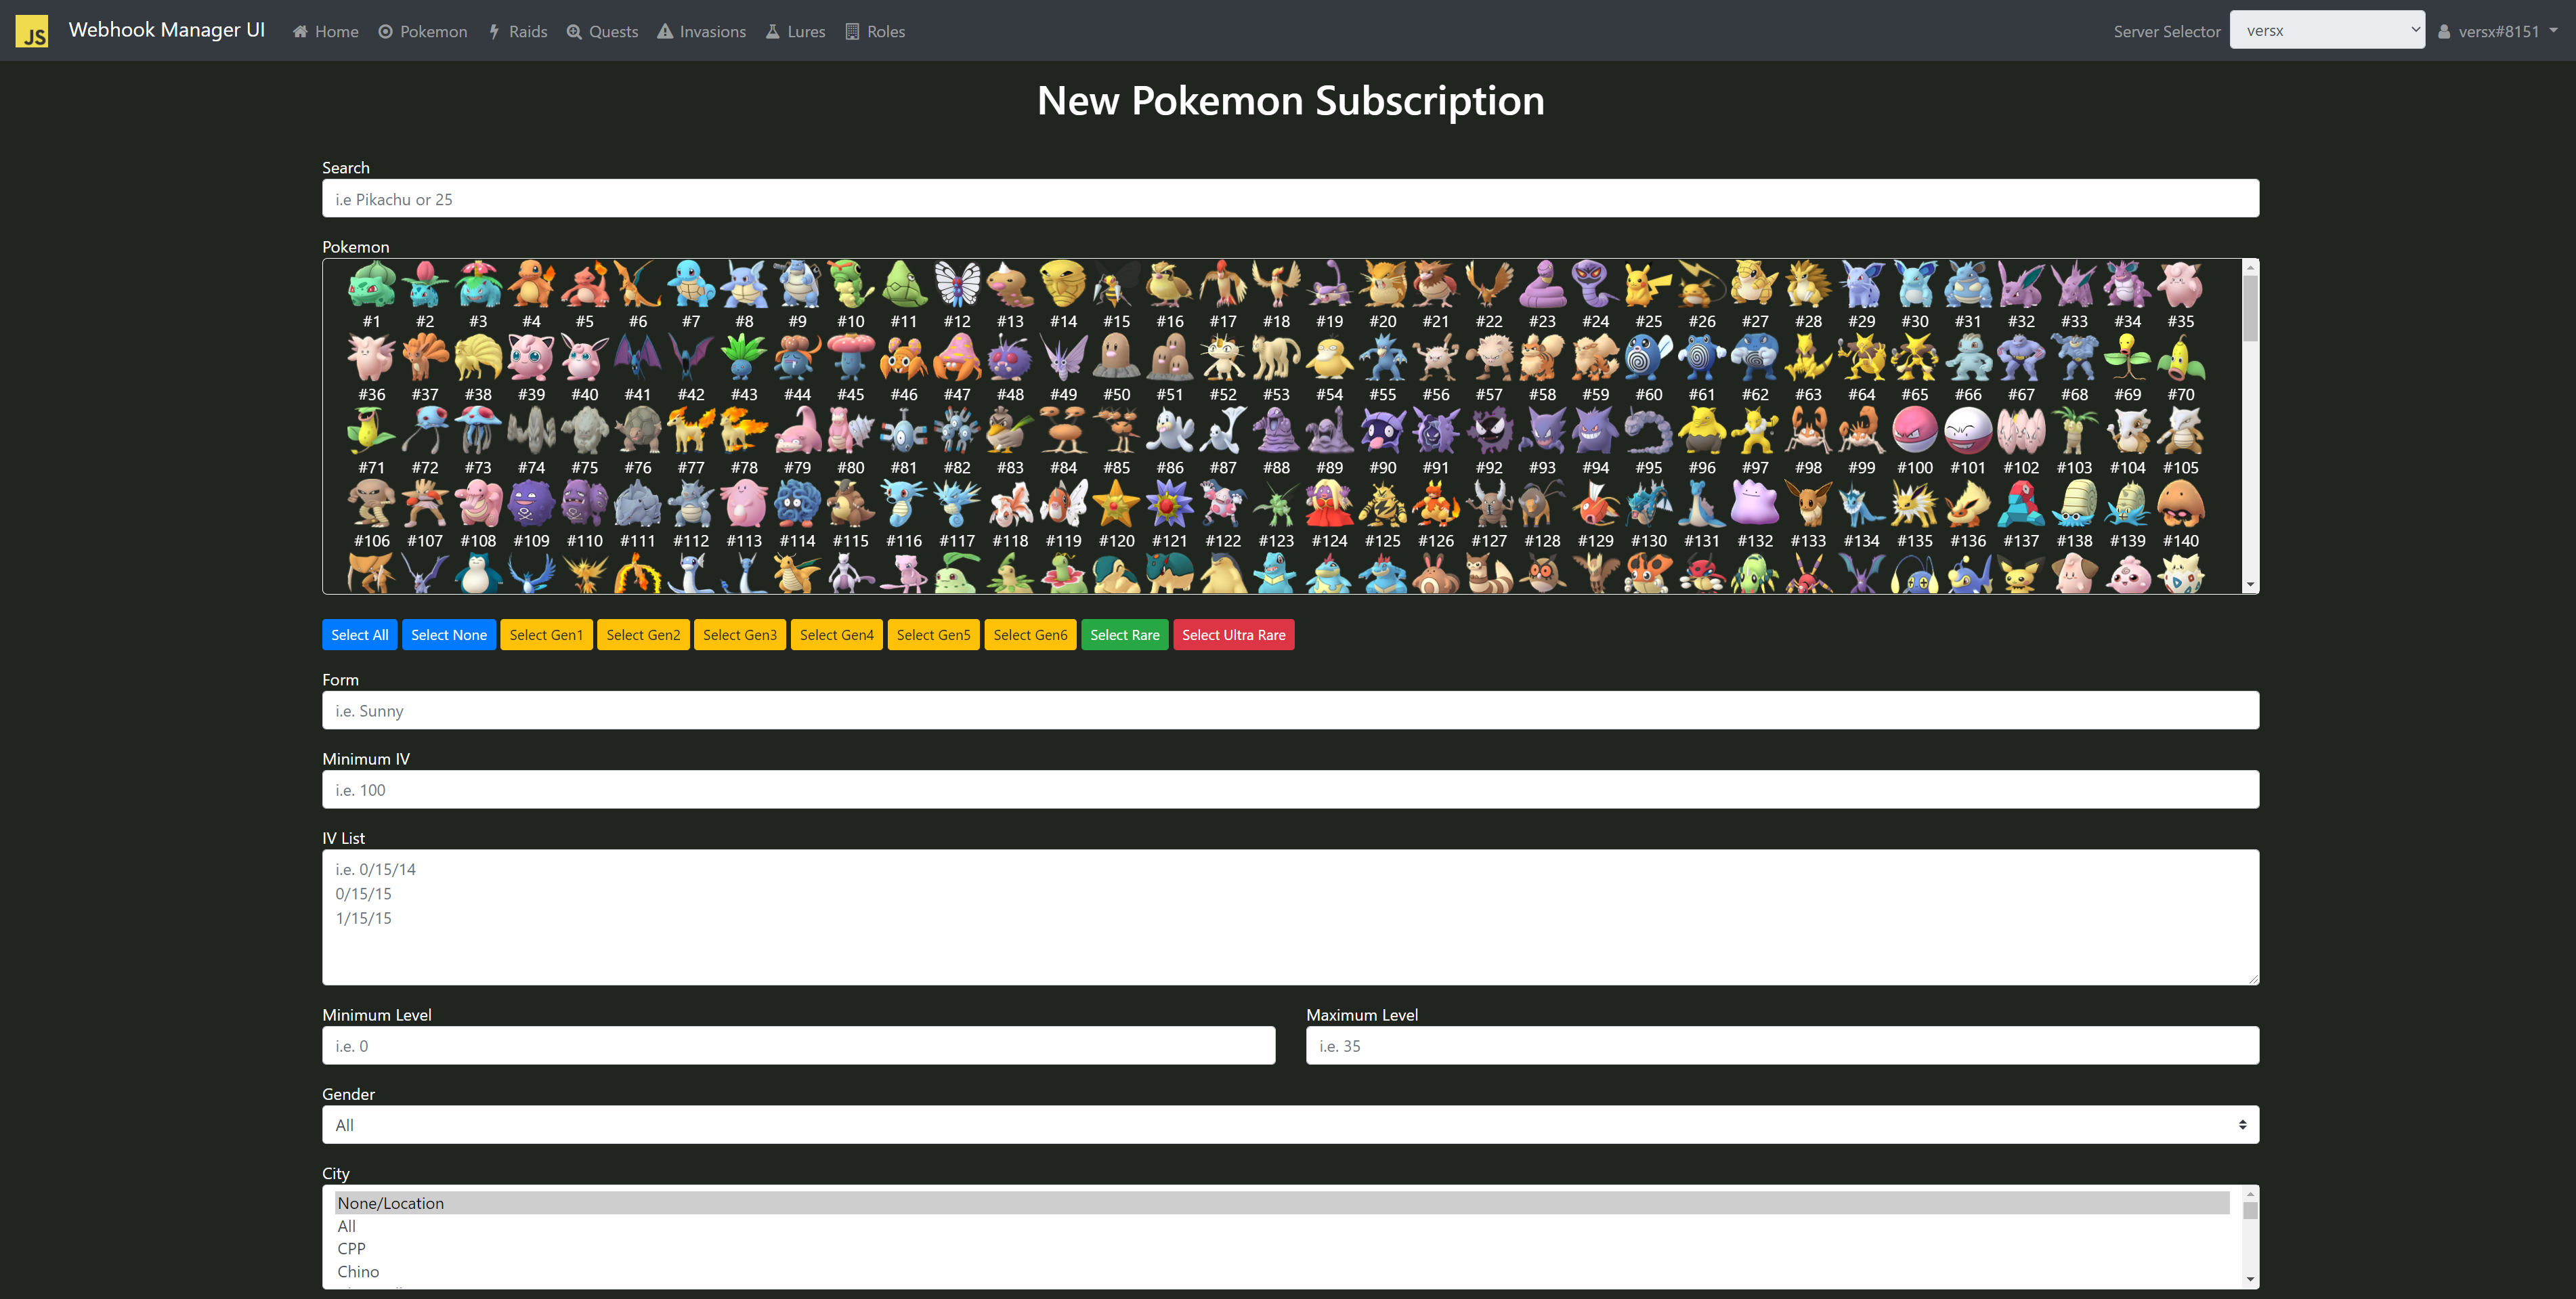Viewport: 2576px width, 1299px height.
Task: Click Pokemon list scrollbar down arrow
Action: (2250, 585)
